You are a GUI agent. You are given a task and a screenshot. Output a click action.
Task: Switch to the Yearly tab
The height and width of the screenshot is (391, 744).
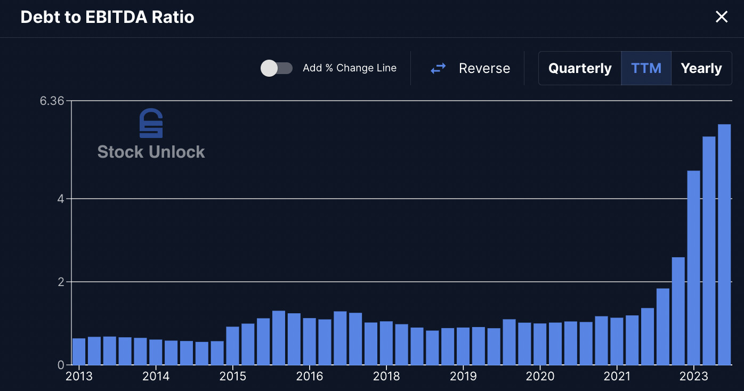[x=701, y=68]
